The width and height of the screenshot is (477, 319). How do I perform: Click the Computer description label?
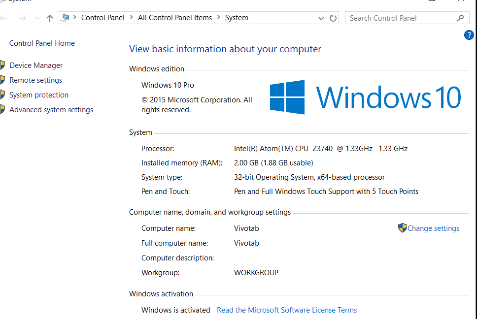178,258
